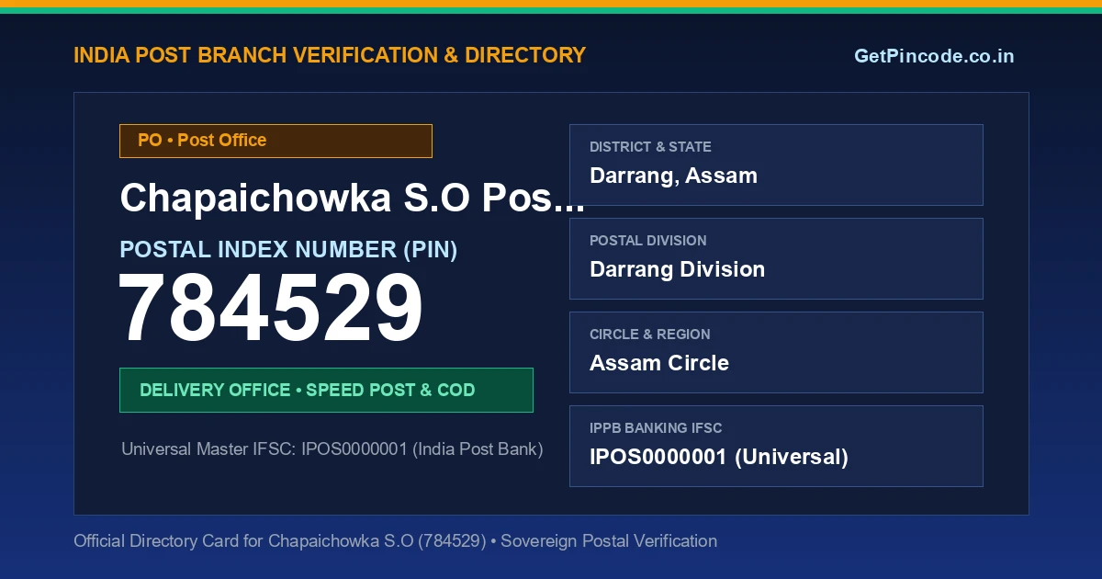The width and height of the screenshot is (1102, 579).
Task: Click Darrang Division value
Action: pyautogui.click(x=677, y=269)
